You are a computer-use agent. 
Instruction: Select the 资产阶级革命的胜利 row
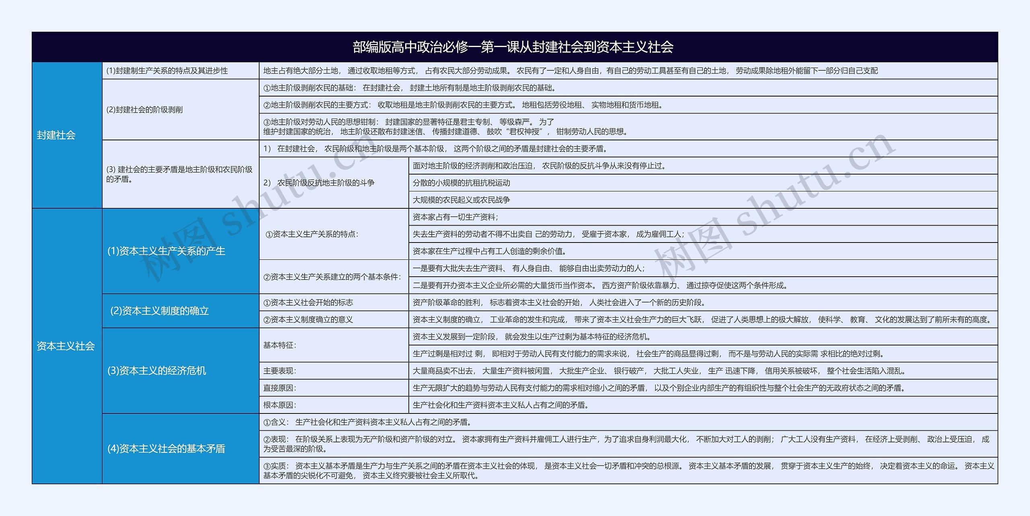[703, 302]
